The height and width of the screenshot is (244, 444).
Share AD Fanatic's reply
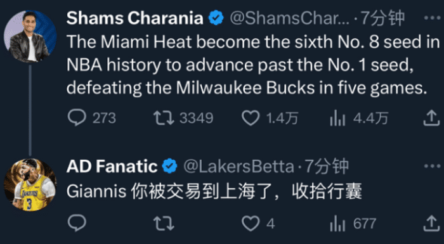[x=431, y=223]
